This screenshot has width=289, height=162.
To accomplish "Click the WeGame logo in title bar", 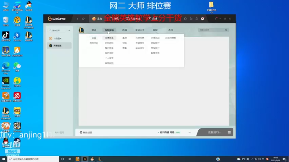I will pos(57,19).
